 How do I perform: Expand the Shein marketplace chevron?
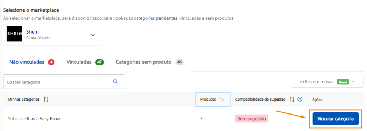point(93,35)
